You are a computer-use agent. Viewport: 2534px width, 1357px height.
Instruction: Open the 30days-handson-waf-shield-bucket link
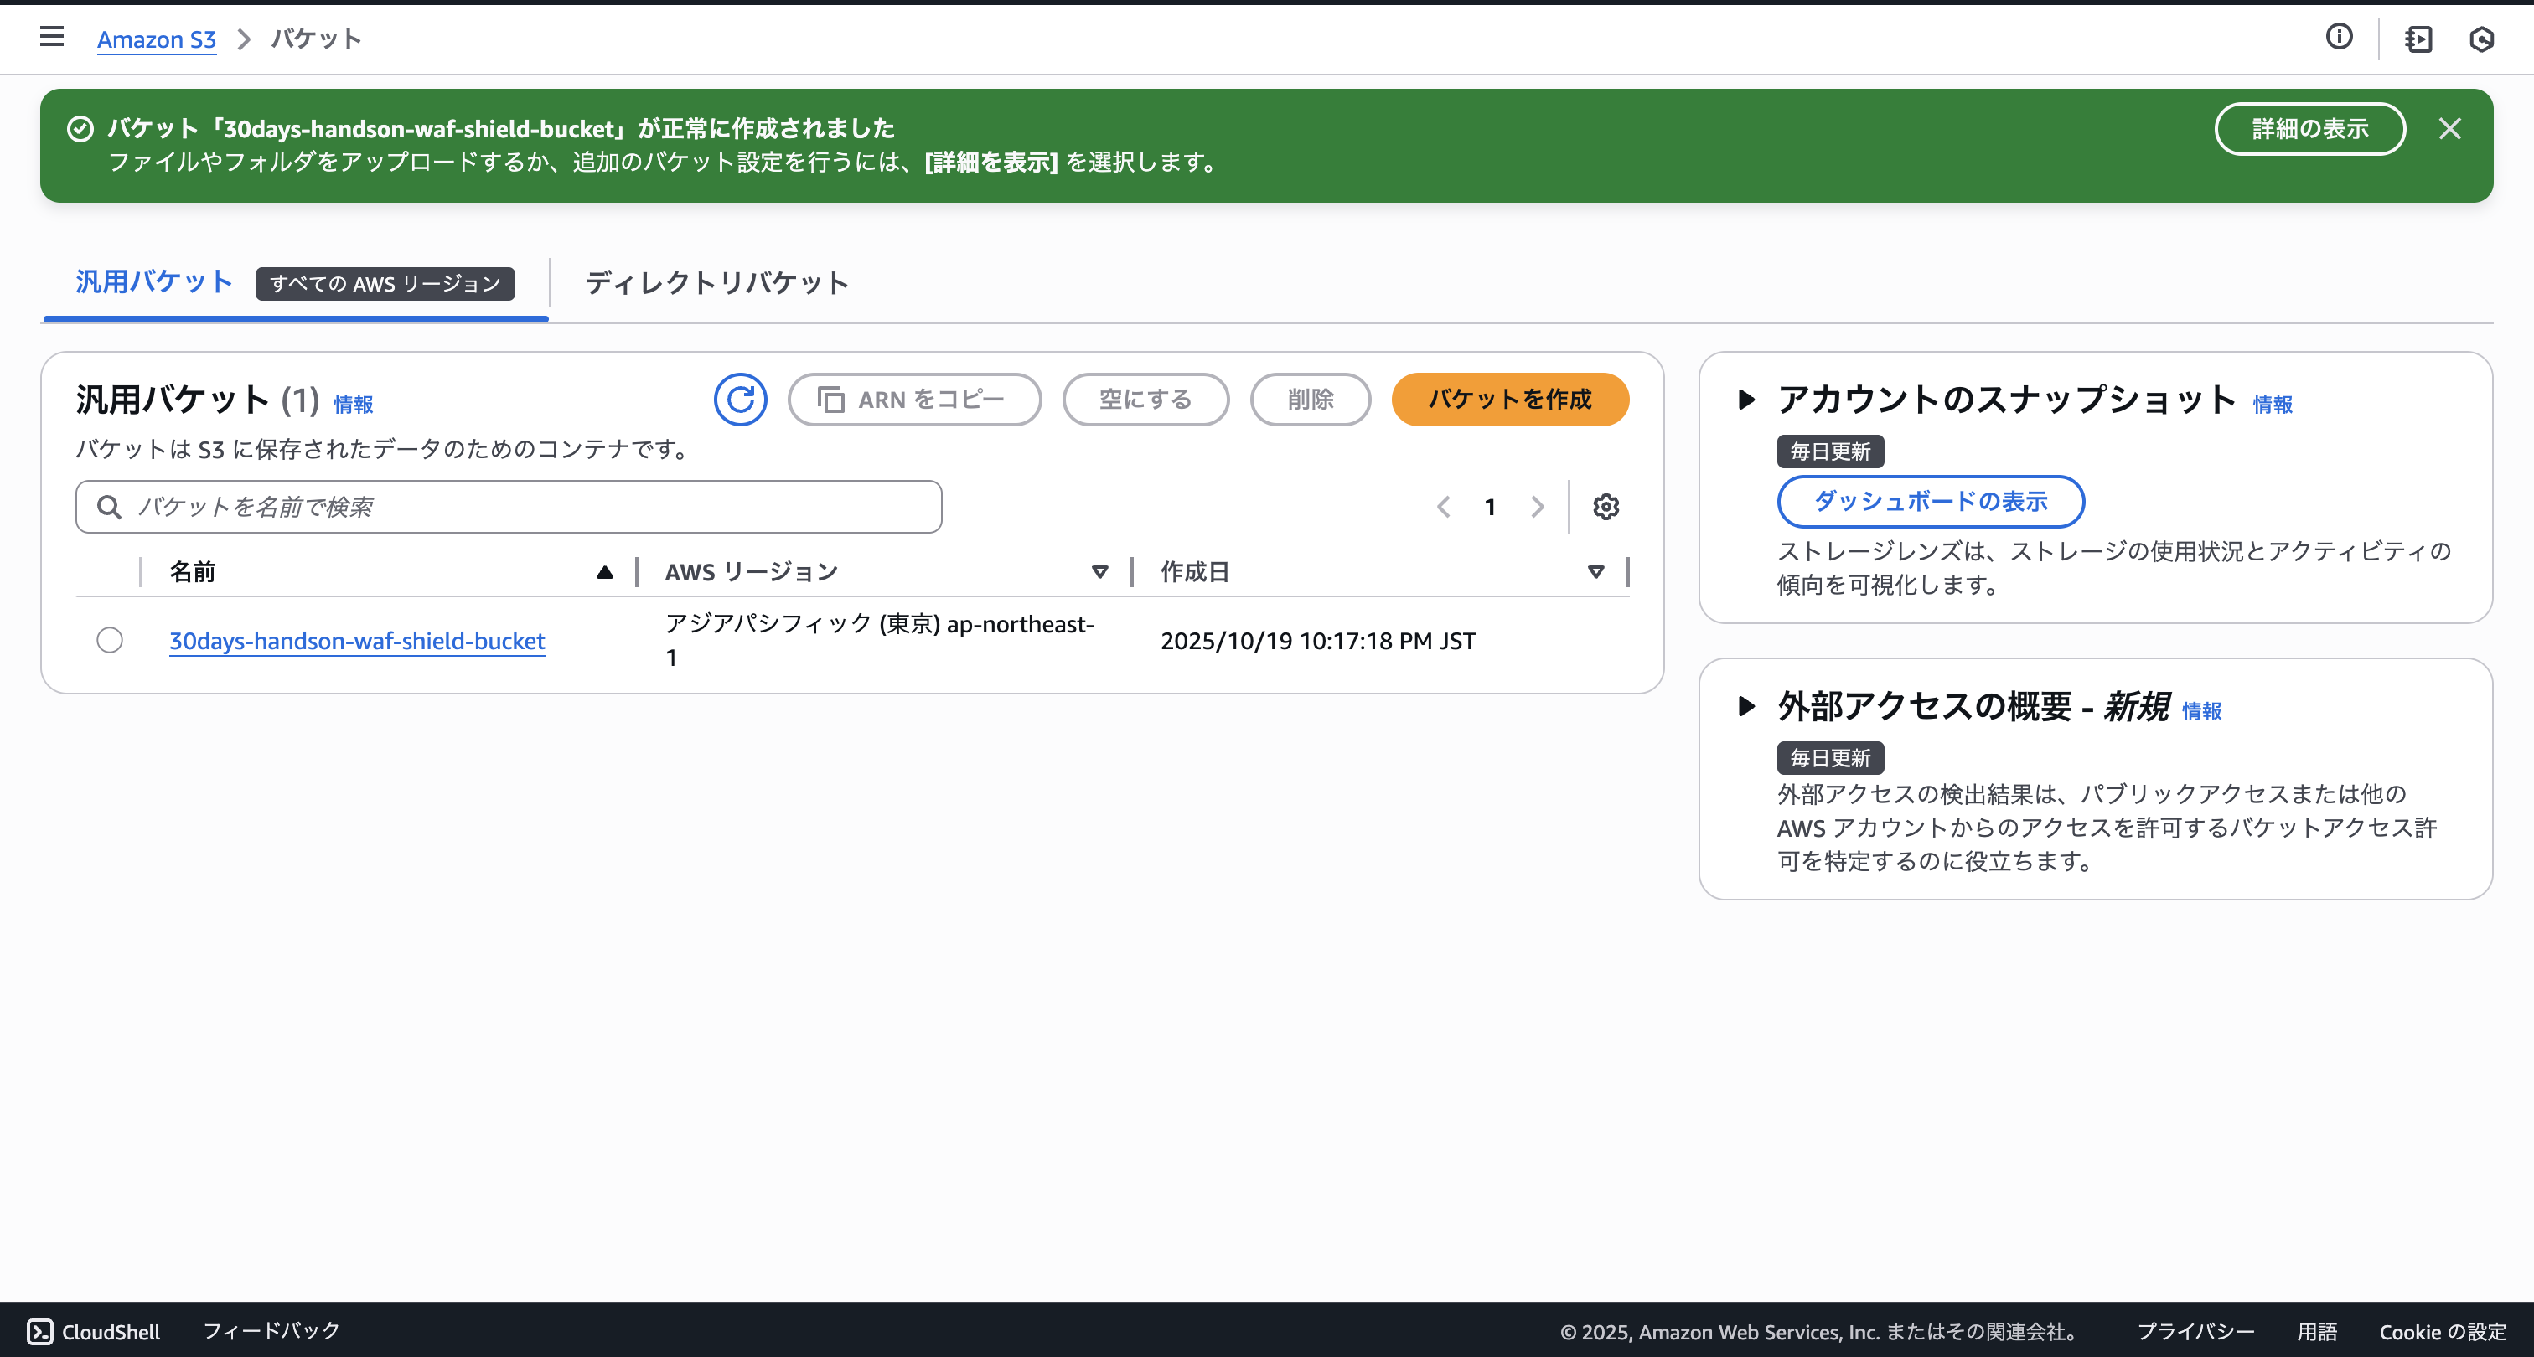coord(356,640)
